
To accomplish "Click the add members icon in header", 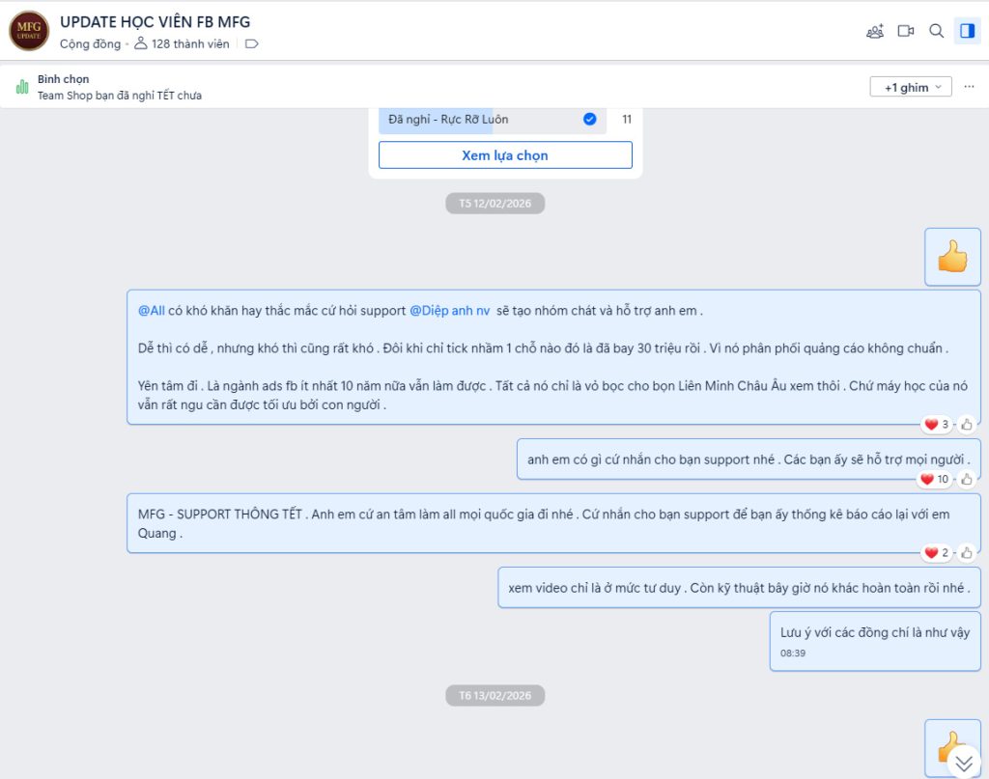I will click(875, 31).
